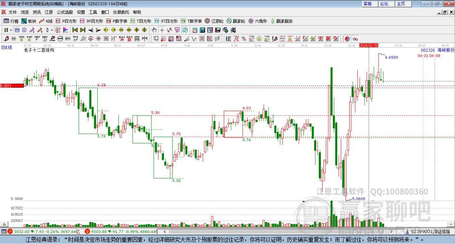The height and width of the screenshot is (244, 455).
Task: Click the 日K线 chart label
Action: [7, 47]
